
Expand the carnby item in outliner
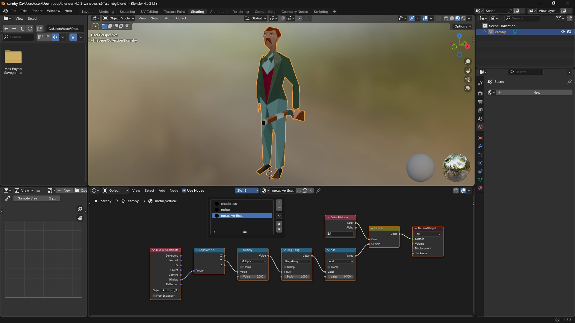pos(485,32)
